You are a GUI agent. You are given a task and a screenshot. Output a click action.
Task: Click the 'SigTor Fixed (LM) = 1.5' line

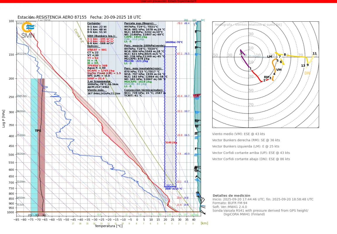click(x=104, y=73)
